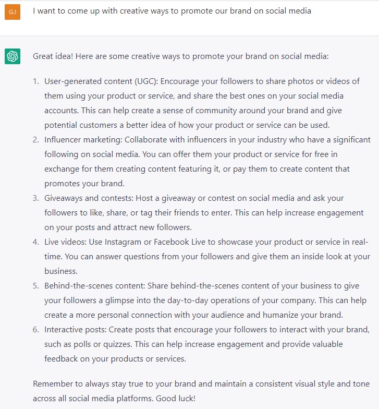This screenshot has height=409, width=379.
Task: Select the 'User-generated content (UGC)' item heading
Action: tap(101, 81)
